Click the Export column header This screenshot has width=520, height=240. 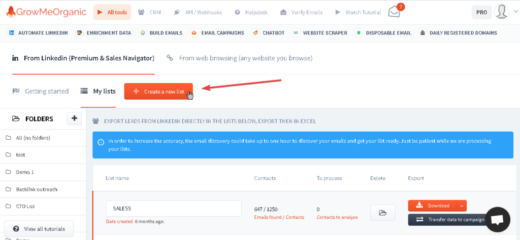(416, 178)
